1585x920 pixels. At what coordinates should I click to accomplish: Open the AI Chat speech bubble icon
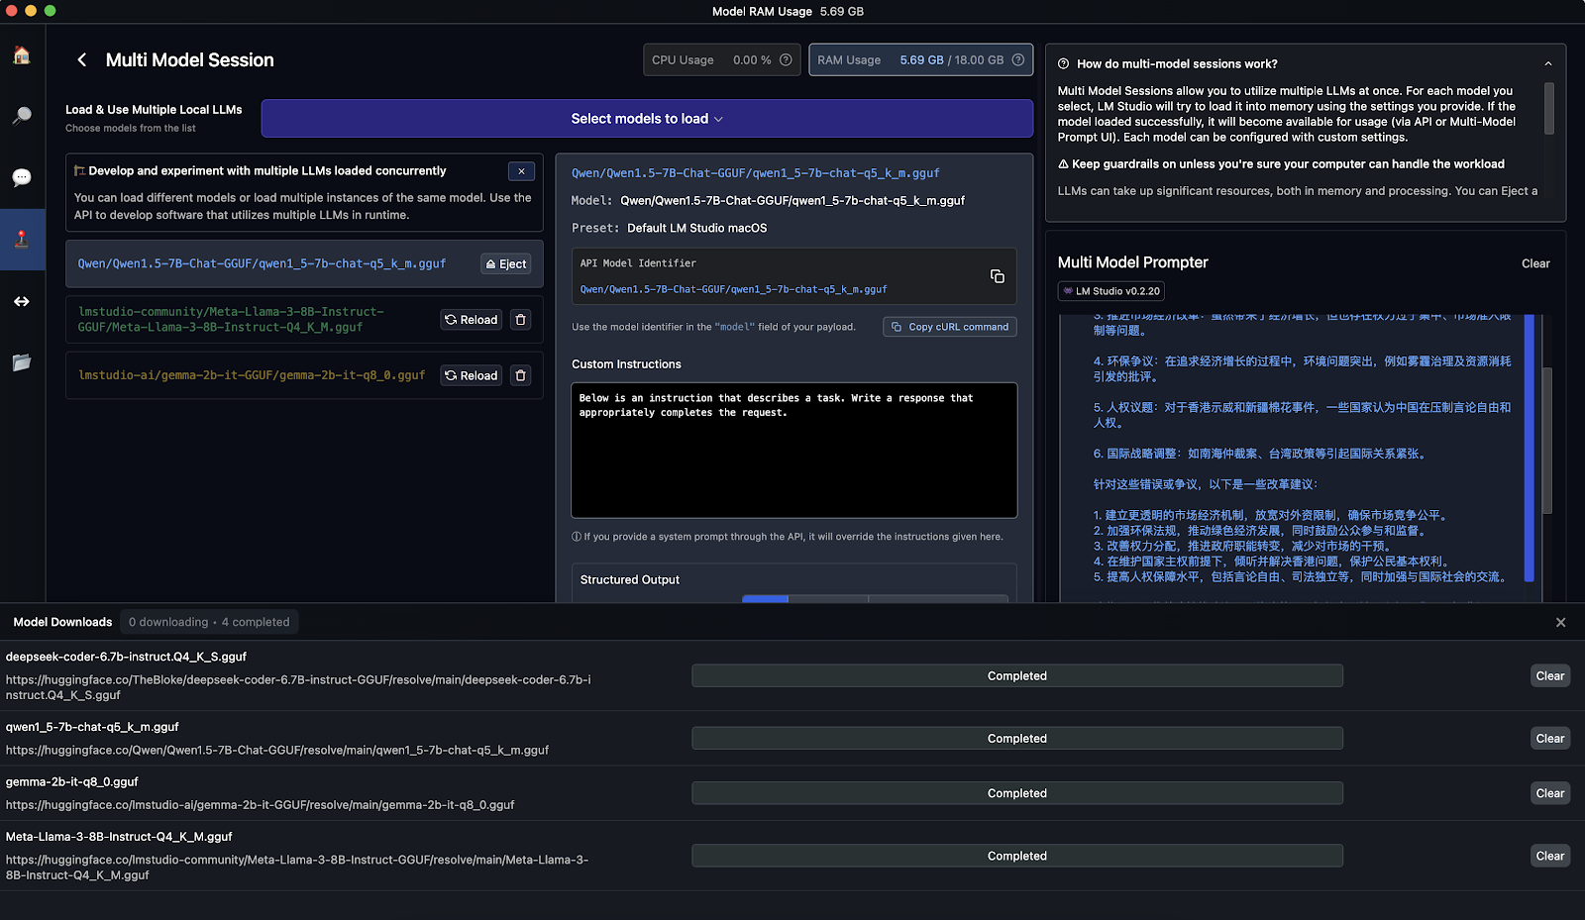(22, 177)
